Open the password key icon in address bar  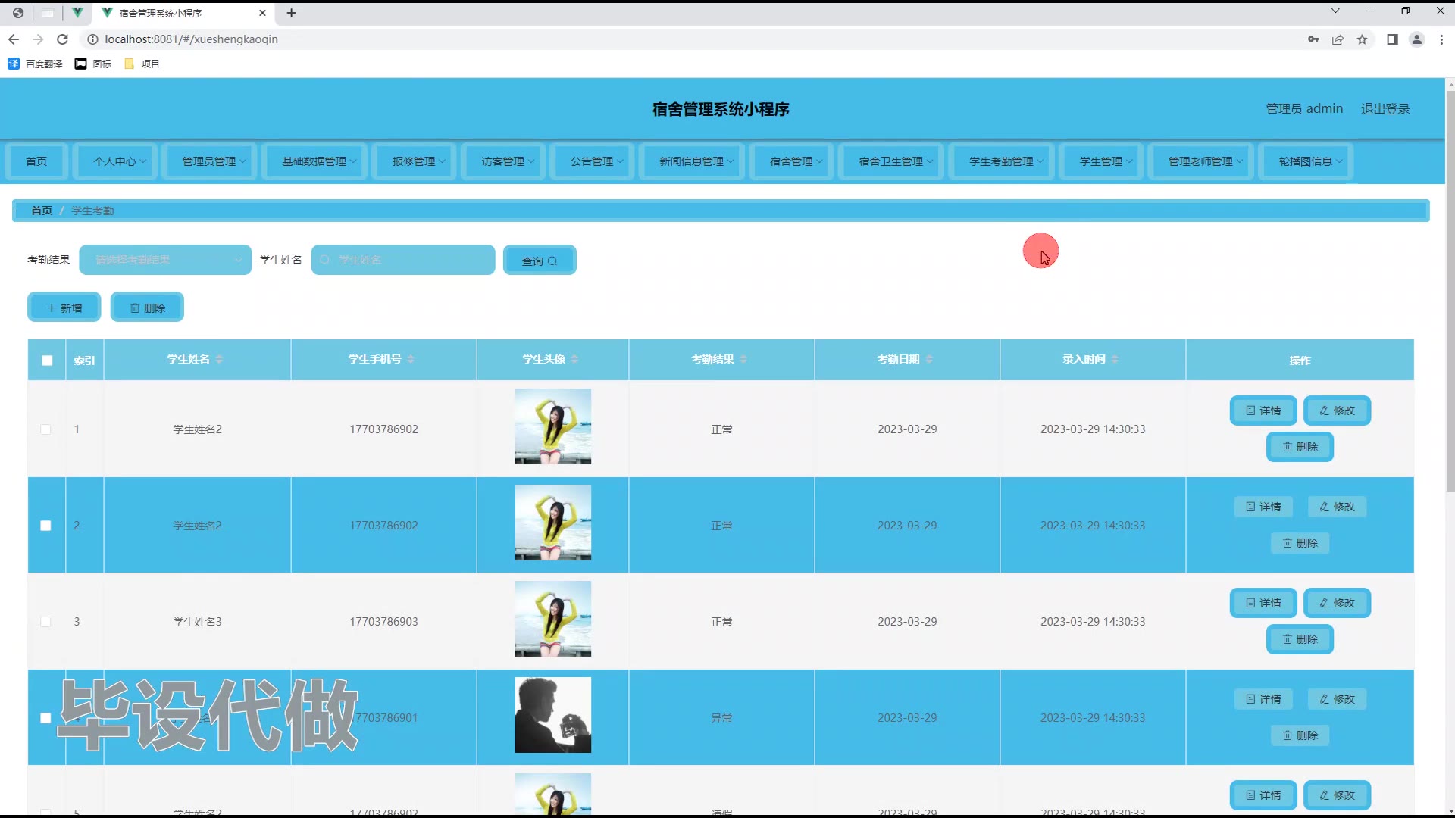1313,39
